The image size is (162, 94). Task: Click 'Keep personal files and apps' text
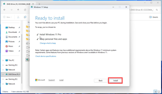53,39
